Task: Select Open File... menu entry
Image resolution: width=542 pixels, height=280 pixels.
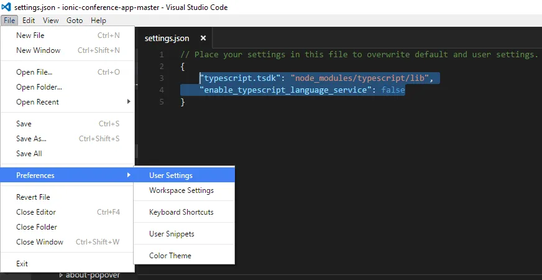Action: [x=67, y=72]
